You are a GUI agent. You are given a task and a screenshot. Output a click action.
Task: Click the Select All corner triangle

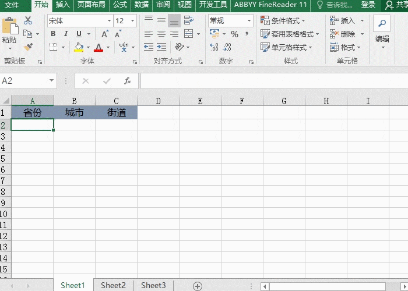click(5, 101)
